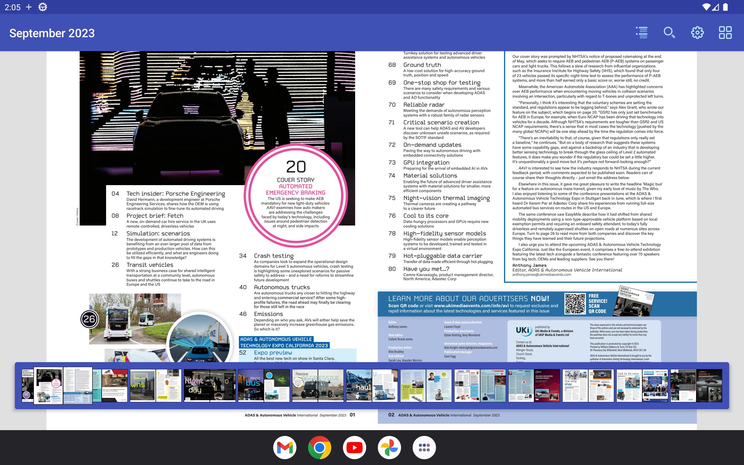This screenshot has width=744, height=465.
Task: Open the 'One-stop shop' spread thumbnail
Action: coord(588,385)
